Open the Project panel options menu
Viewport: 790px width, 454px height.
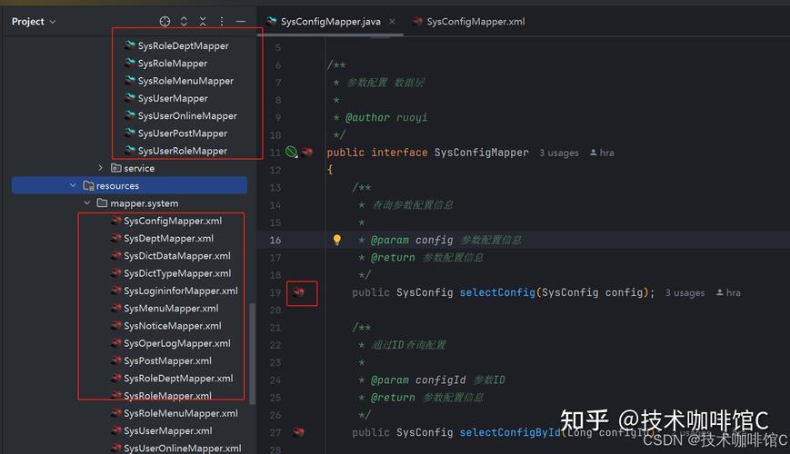tap(222, 21)
